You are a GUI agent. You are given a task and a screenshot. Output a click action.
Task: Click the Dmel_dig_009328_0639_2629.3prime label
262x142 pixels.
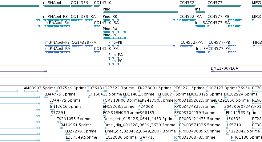tap(140, 125)
